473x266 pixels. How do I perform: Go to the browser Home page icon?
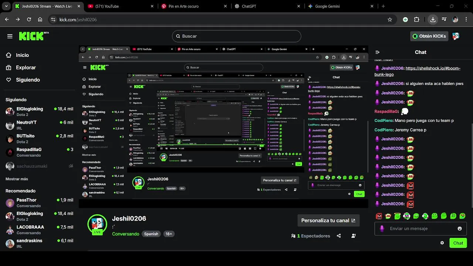(40, 20)
